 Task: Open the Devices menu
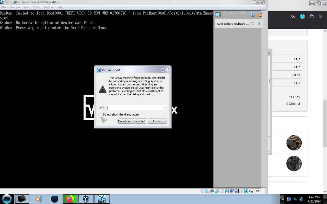click(x=49, y=7)
